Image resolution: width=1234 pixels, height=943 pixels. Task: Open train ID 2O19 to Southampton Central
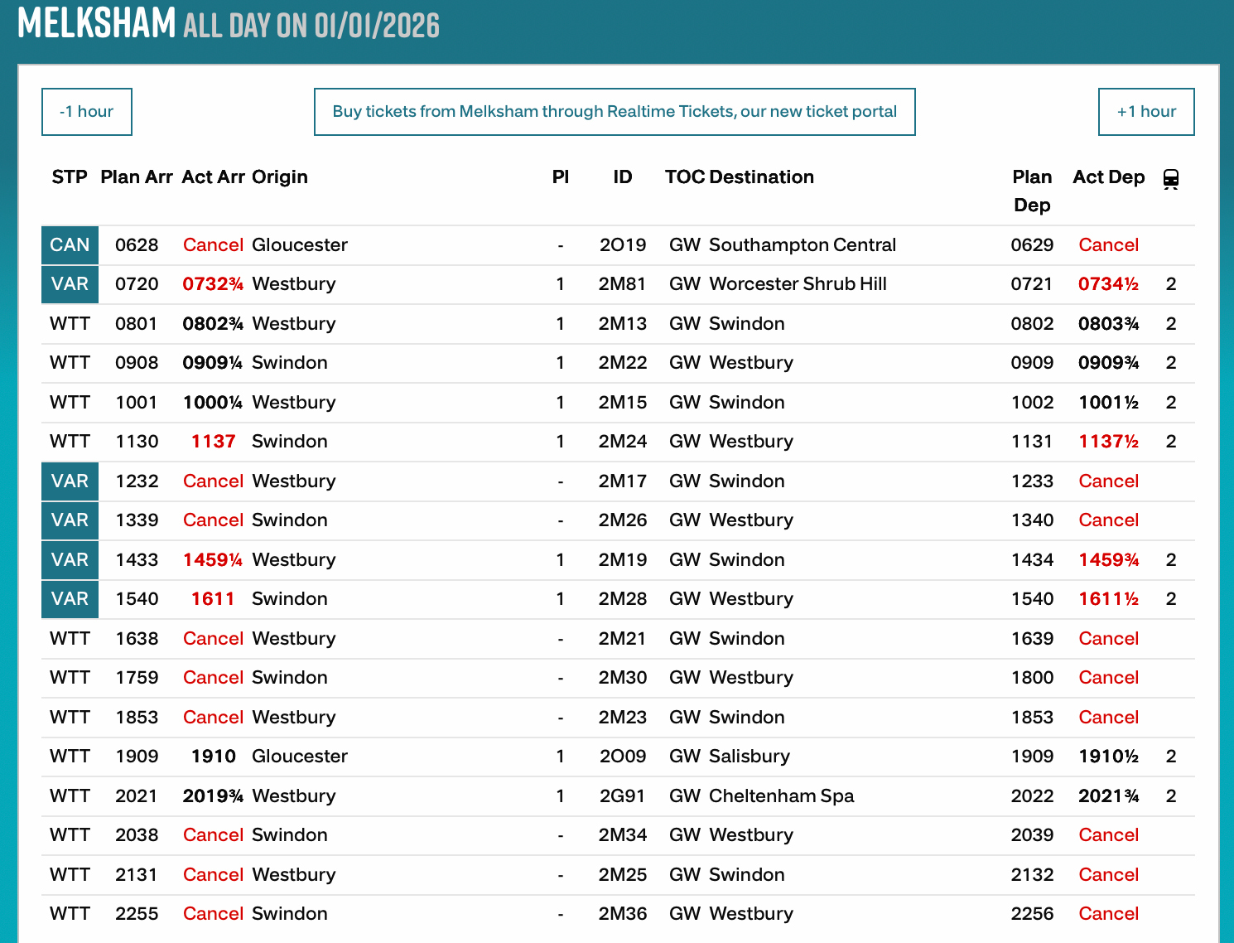(622, 245)
